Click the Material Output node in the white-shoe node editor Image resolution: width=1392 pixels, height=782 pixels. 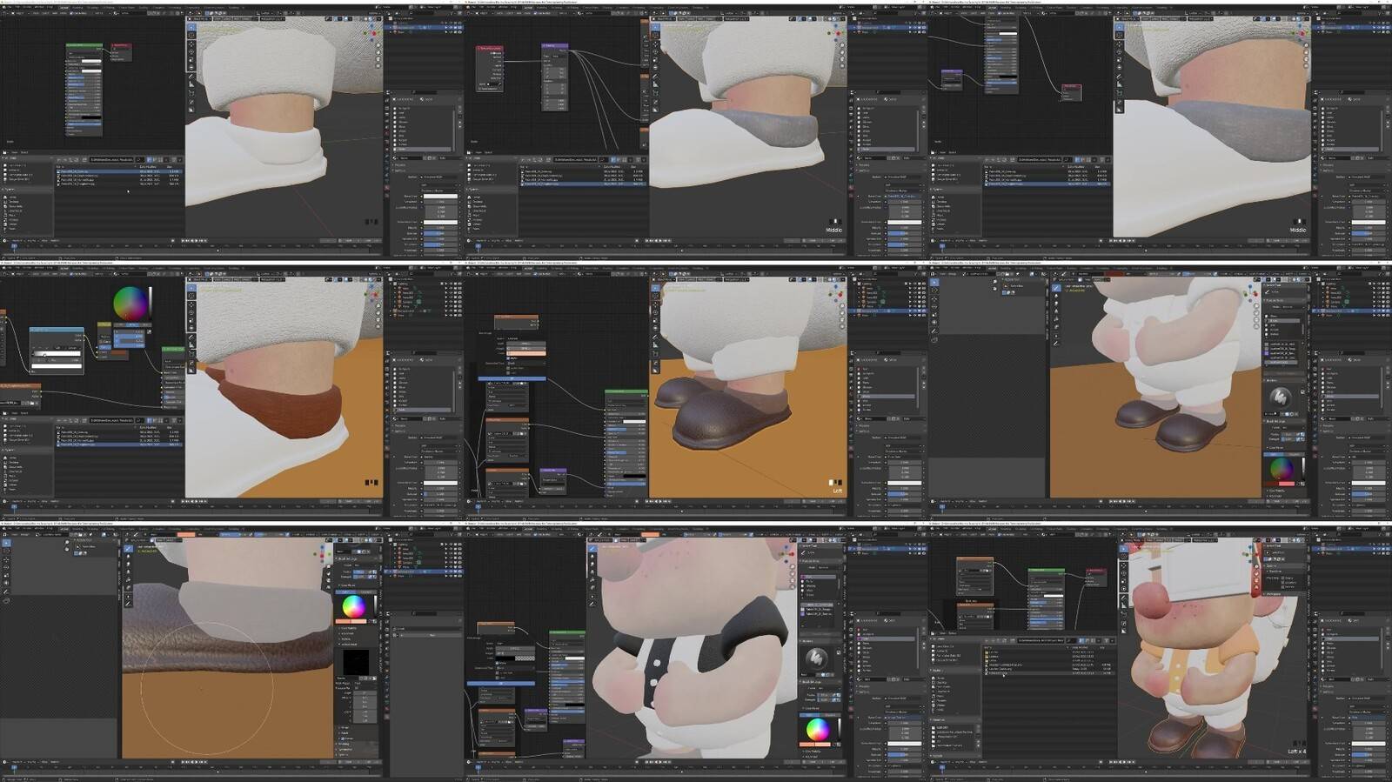[x=121, y=46]
